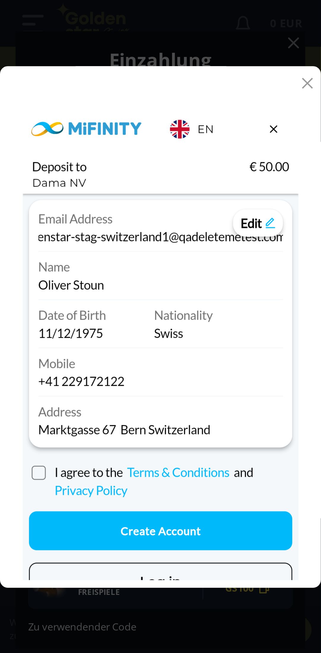Click the Zu verwendender Code field
Screen dimensions: 321x653
(x=82, y=627)
